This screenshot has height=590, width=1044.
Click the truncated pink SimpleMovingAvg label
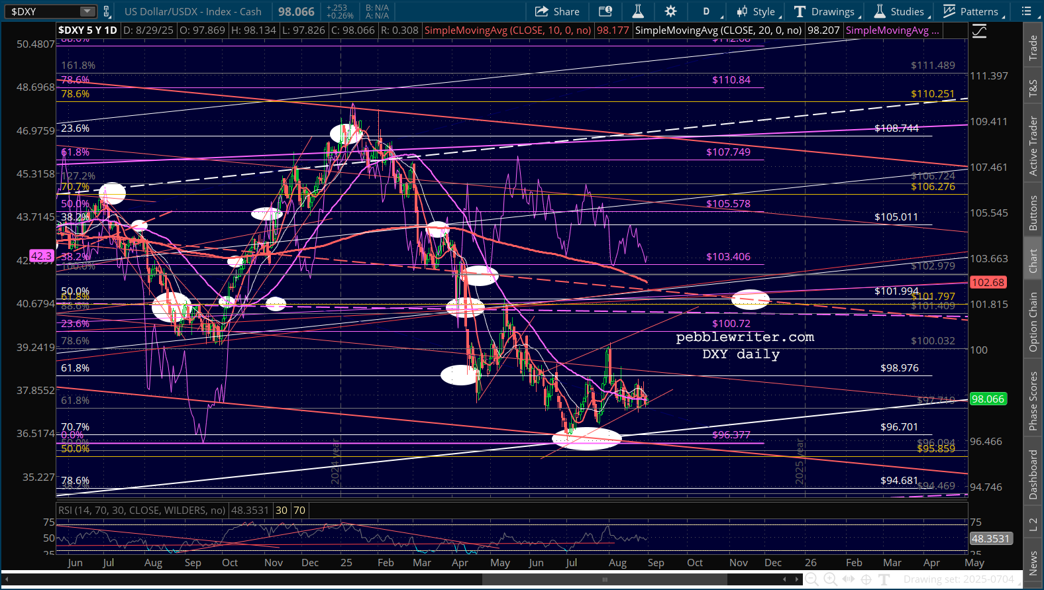pos(892,30)
